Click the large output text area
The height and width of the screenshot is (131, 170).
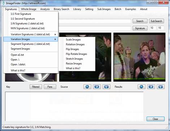click(74, 106)
